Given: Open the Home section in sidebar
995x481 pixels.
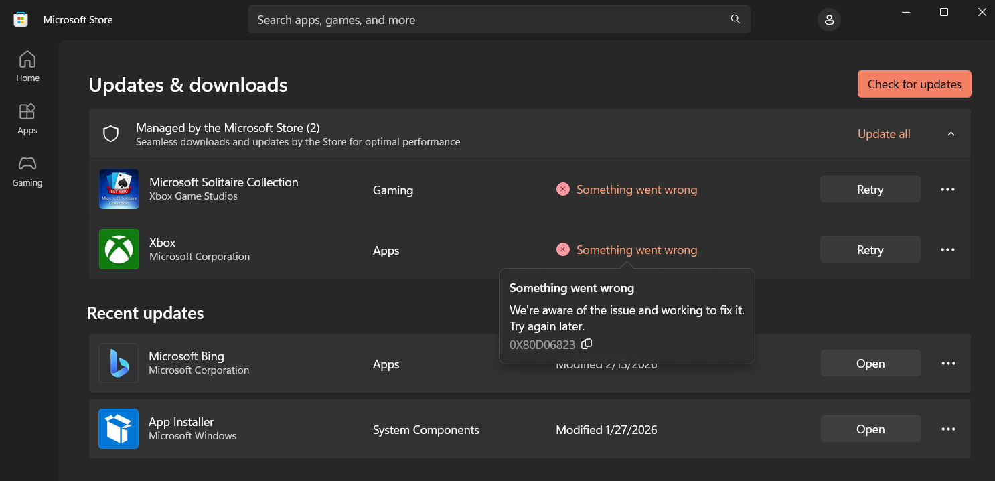Looking at the screenshot, I should coord(27,66).
